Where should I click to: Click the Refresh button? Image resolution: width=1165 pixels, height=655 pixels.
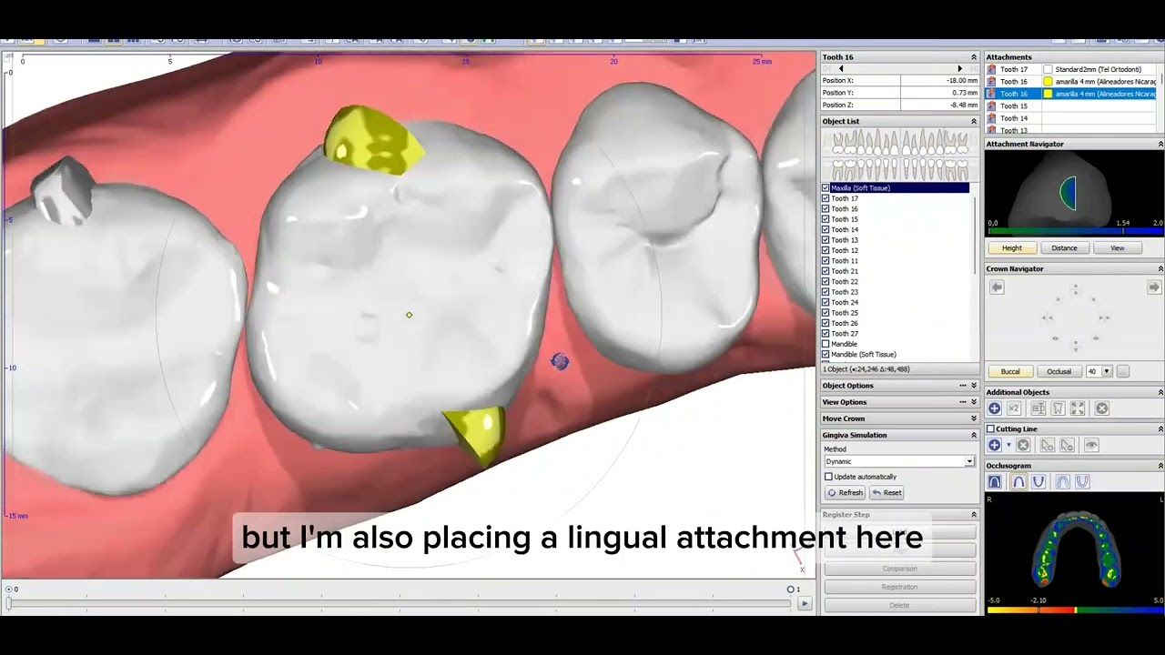point(845,493)
